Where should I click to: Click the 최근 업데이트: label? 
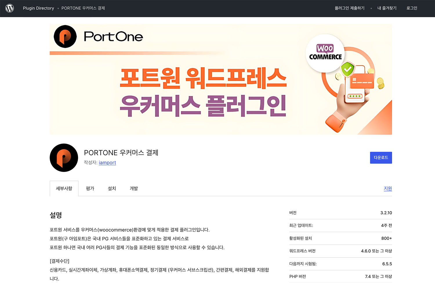[301, 226]
